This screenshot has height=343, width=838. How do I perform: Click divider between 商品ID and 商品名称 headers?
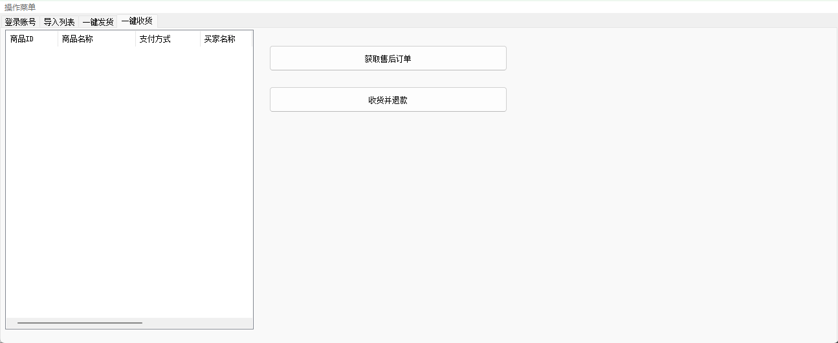(58, 39)
